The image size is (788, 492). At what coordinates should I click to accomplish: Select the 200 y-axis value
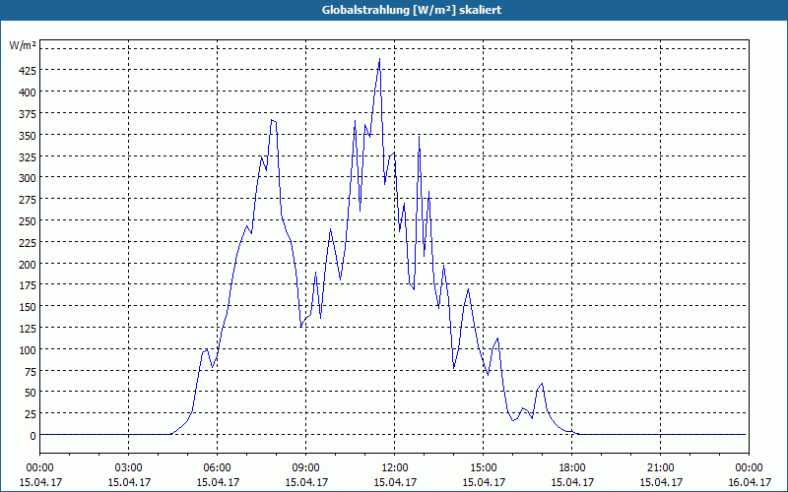click(x=27, y=264)
